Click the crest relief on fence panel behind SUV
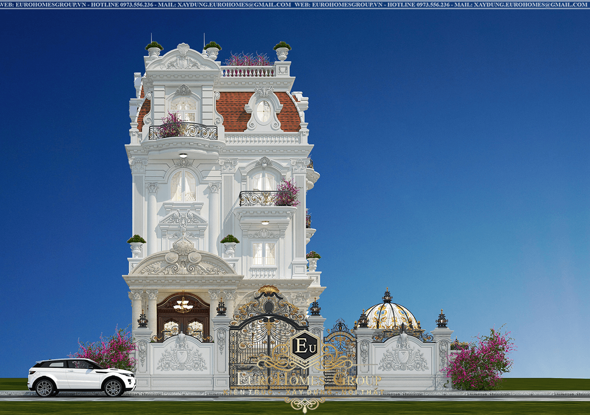 click(182, 356)
